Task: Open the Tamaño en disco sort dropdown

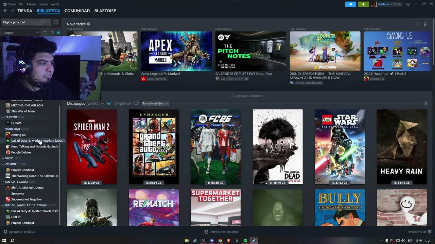Action: click(155, 103)
